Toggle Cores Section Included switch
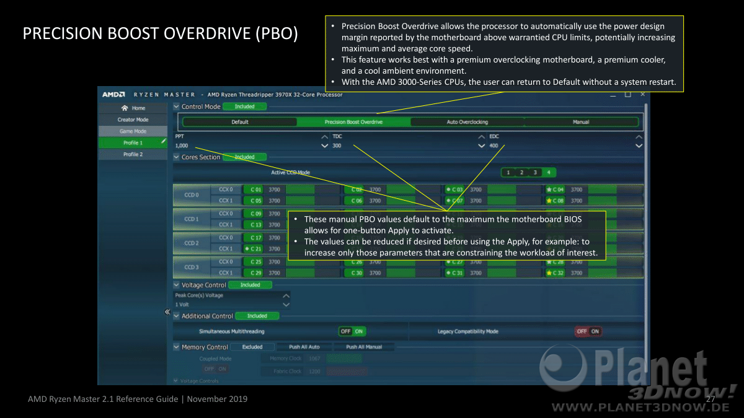This screenshot has width=744, height=418. (x=245, y=157)
